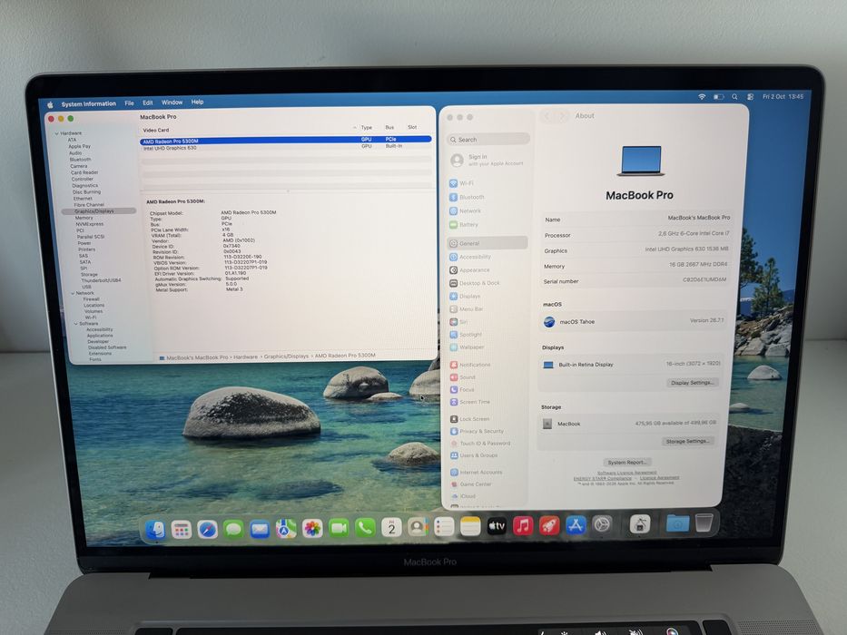Open the File menu

[129, 103]
